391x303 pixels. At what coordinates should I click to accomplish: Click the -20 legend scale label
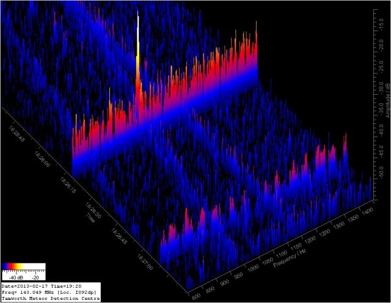click(35, 276)
